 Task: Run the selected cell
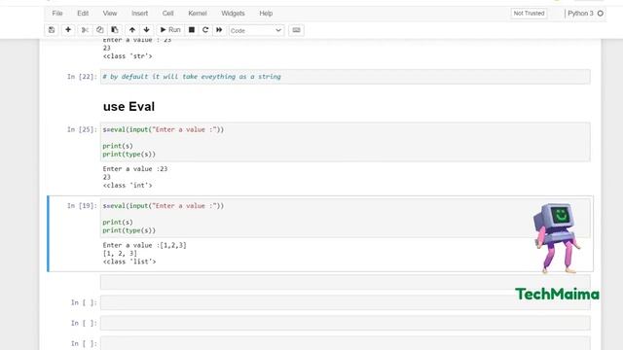pyautogui.click(x=170, y=30)
